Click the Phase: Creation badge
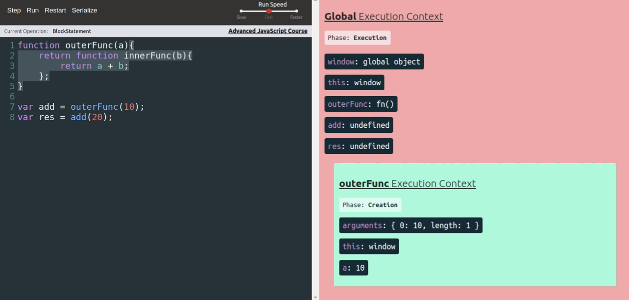 pyautogui.click(x=370, y=205)
